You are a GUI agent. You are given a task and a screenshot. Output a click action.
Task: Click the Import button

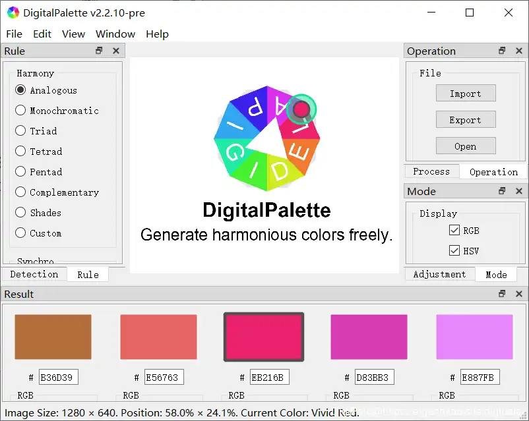click(465, 94)
